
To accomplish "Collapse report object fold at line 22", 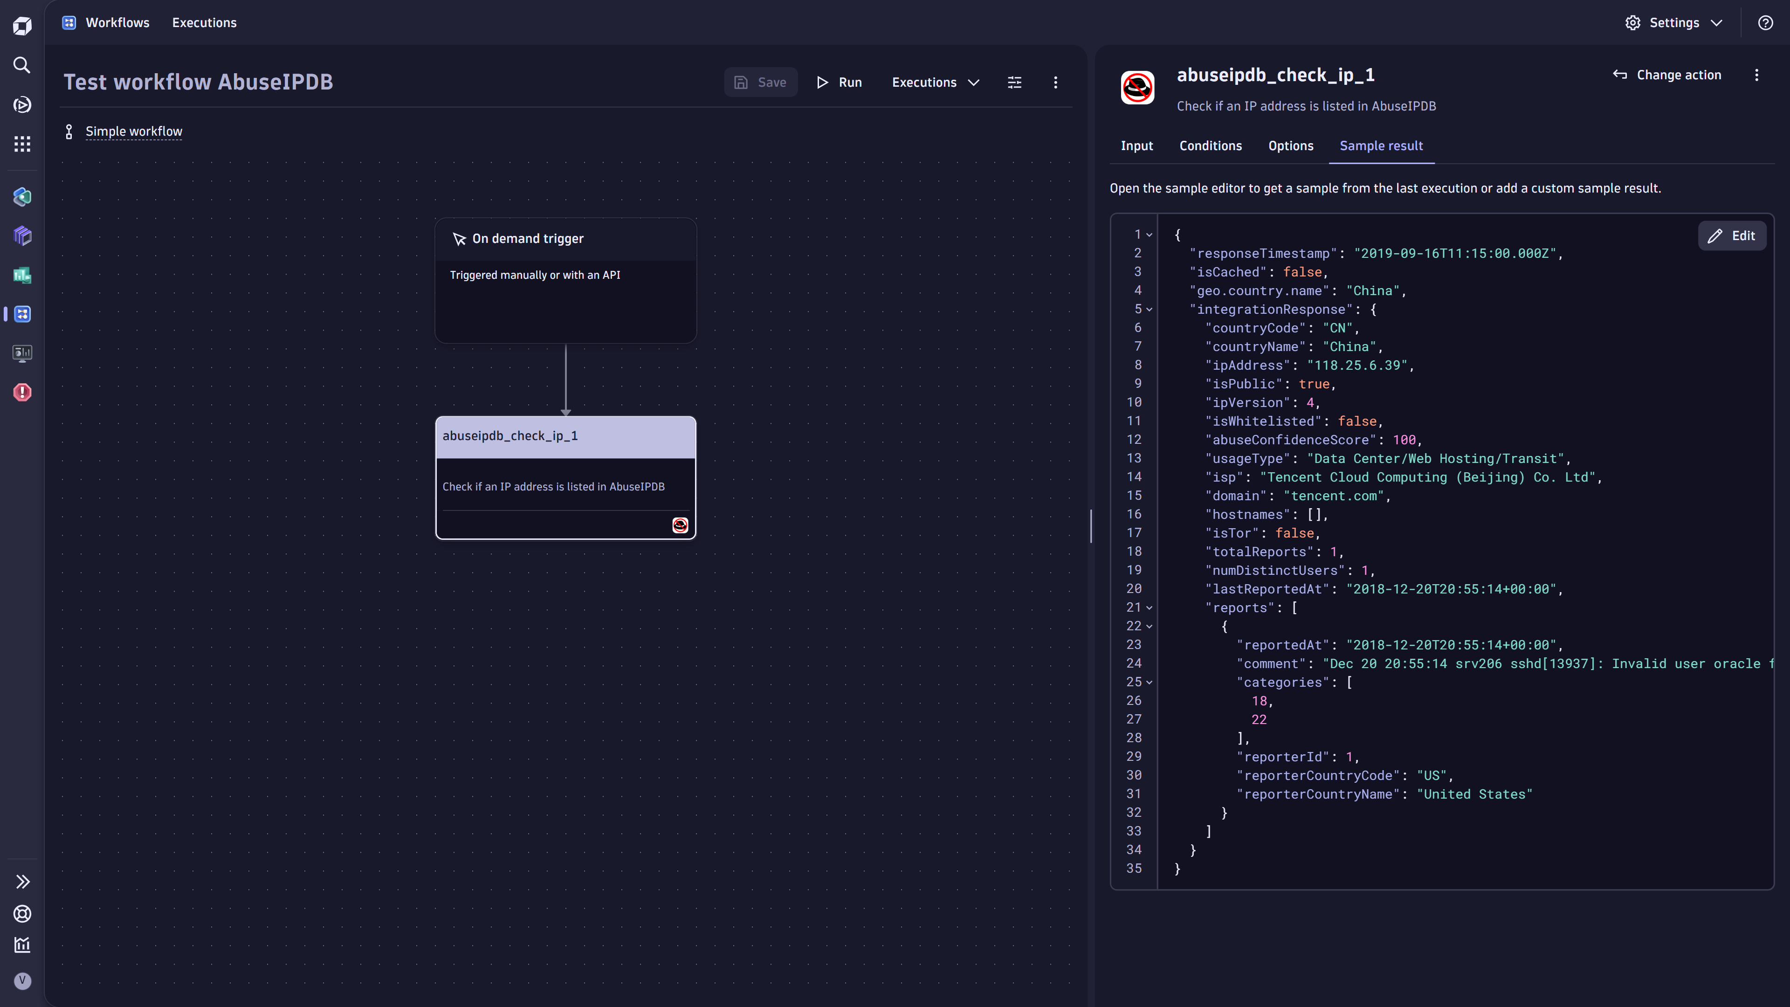I will click(x=1150, y=627).
